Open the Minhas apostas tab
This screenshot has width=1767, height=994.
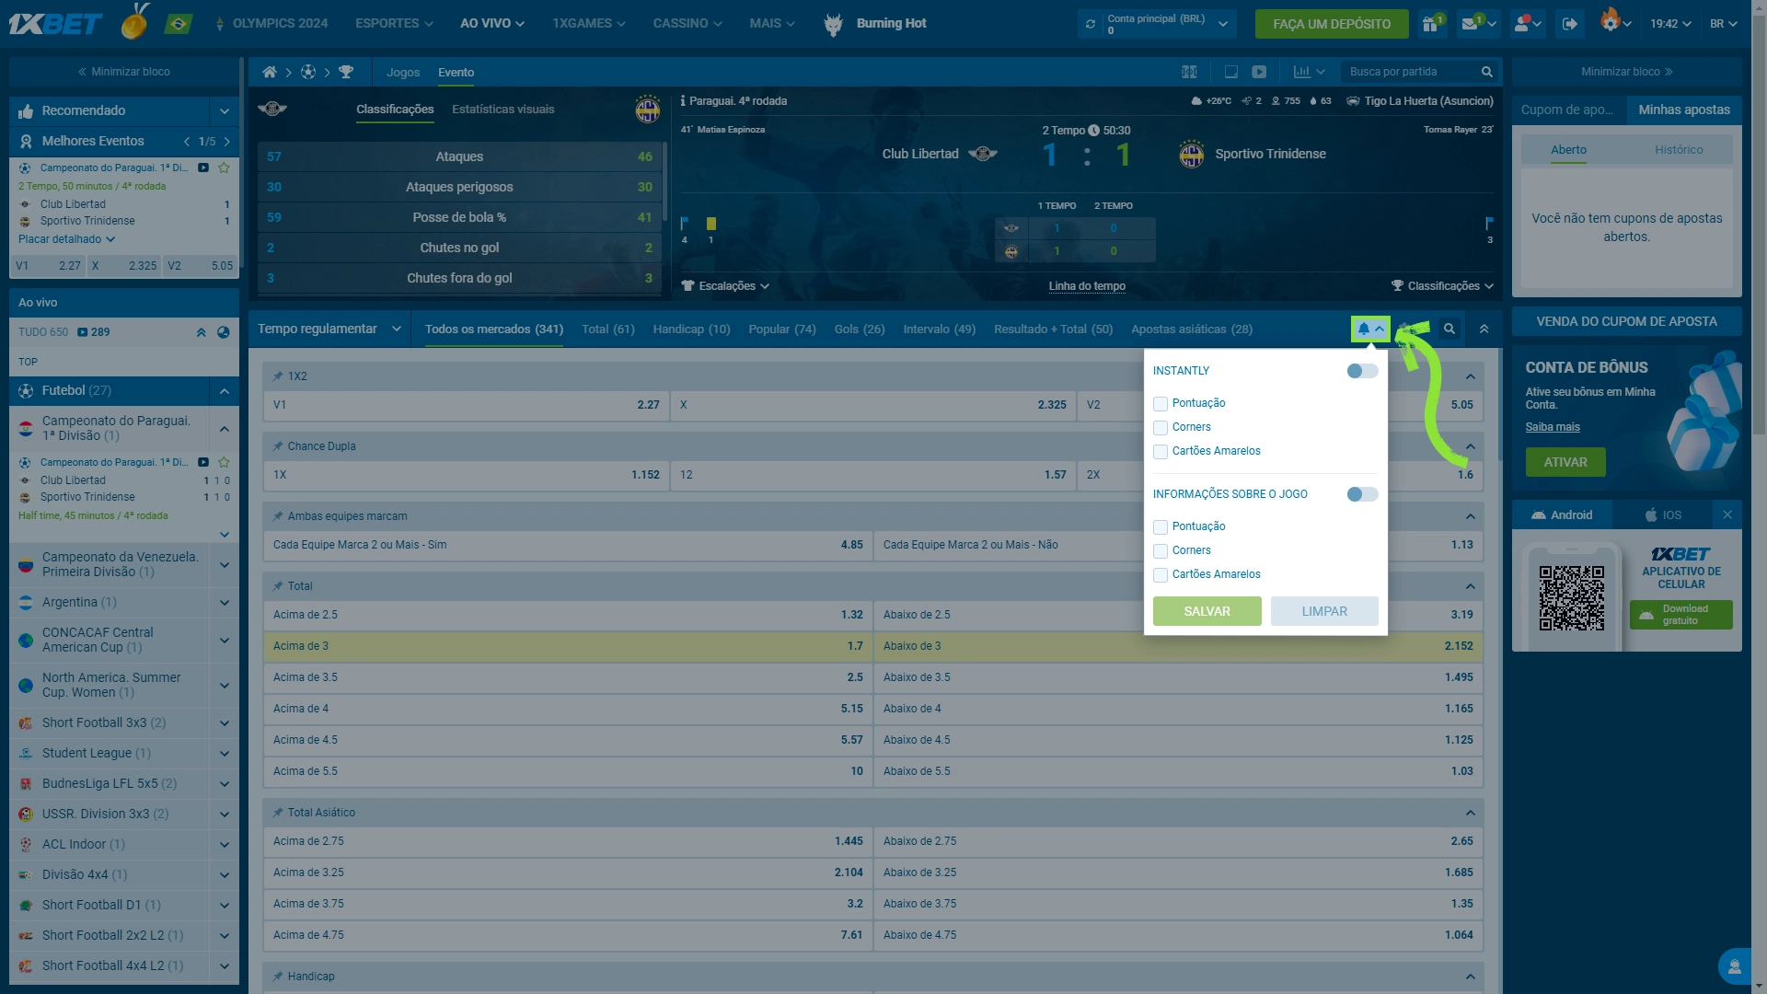point(1683,110)
